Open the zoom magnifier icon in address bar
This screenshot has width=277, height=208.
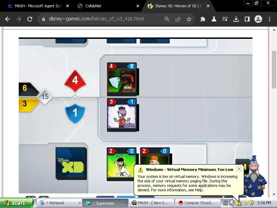[x=167, y=19]
